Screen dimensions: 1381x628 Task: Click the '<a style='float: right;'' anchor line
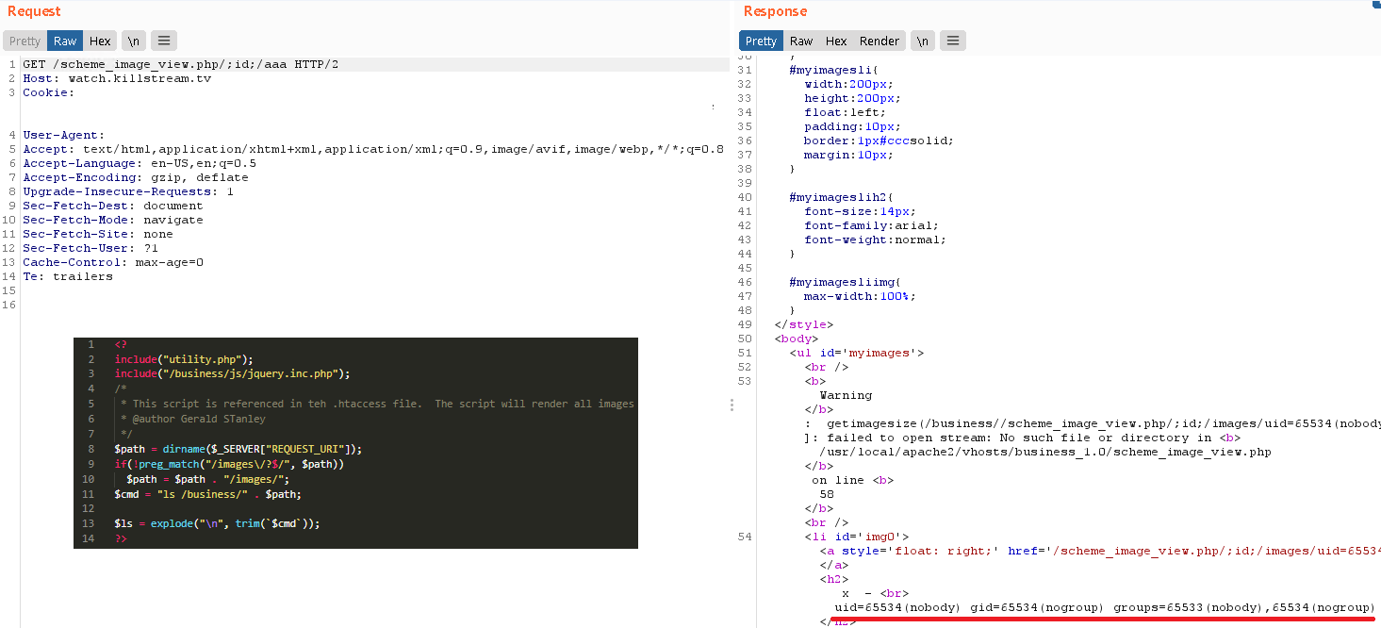1099,551
